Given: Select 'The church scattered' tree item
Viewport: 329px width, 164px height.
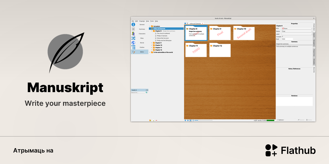Looking at the screenshot, I should click(163, 33).
